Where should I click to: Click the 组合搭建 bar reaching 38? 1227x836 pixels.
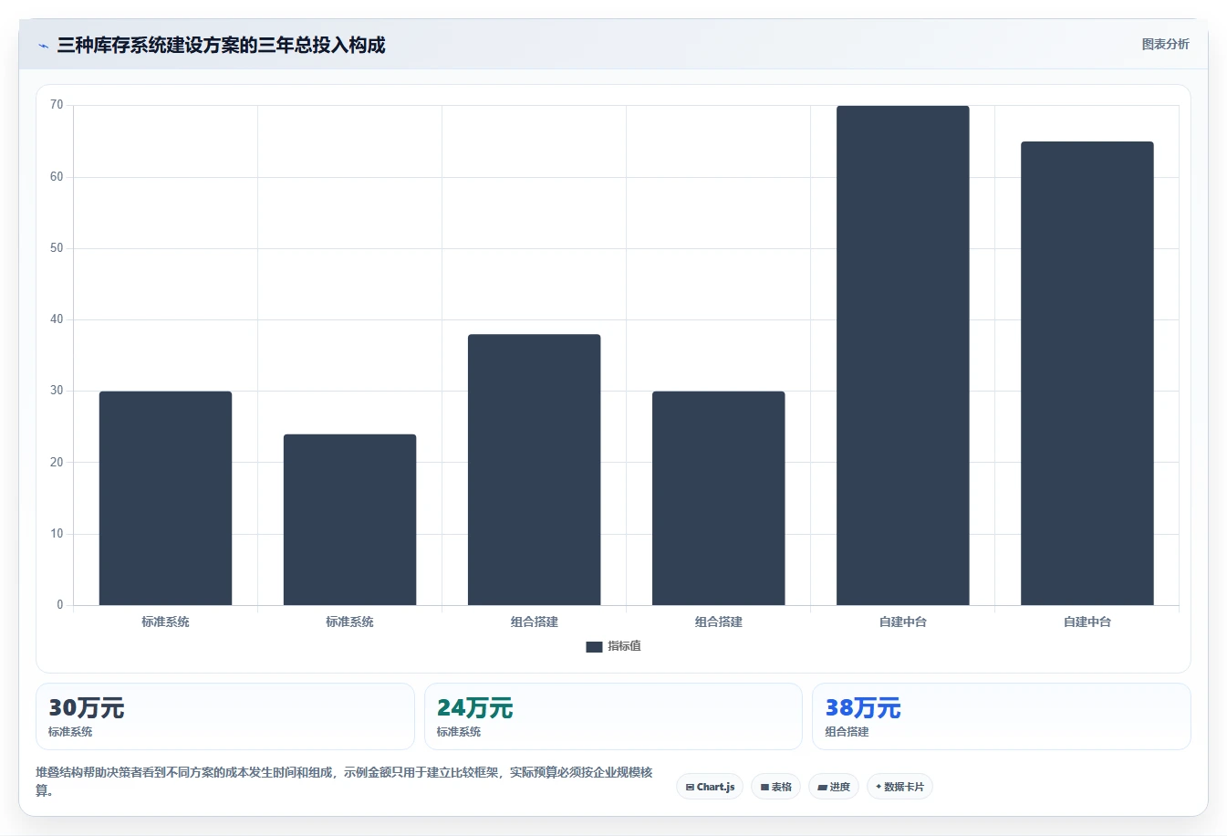click(x=534, y=470)
